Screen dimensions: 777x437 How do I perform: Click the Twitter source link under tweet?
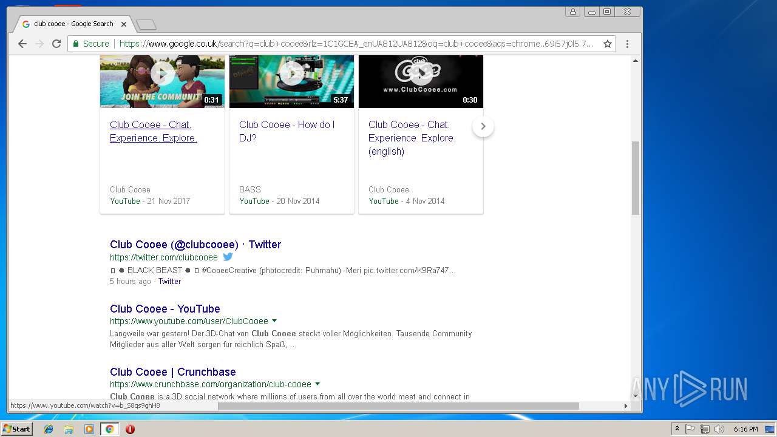(x=169, y=282)
